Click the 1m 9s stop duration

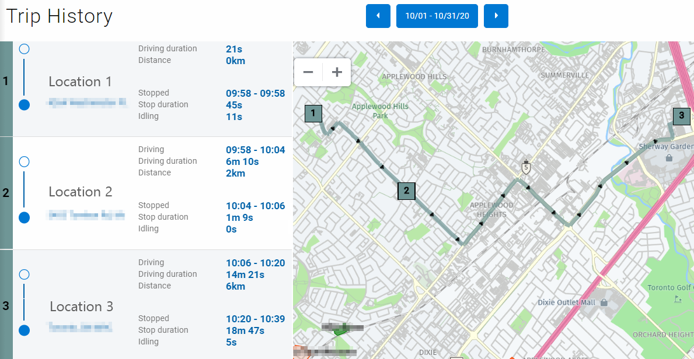(x=239, y=217)
